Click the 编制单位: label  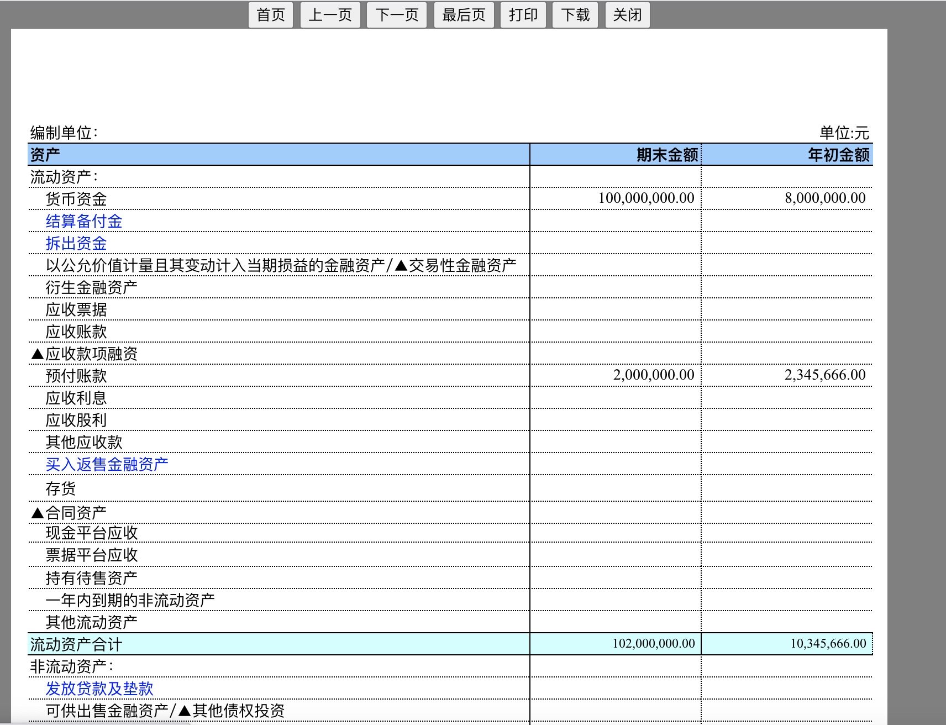point(64,133)
